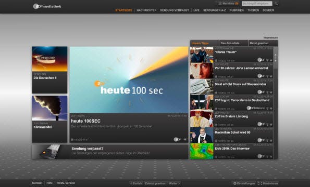310x187 pixels.
Task: Open "Maximilian Schell wird 80" title
Action: point(232,132)
